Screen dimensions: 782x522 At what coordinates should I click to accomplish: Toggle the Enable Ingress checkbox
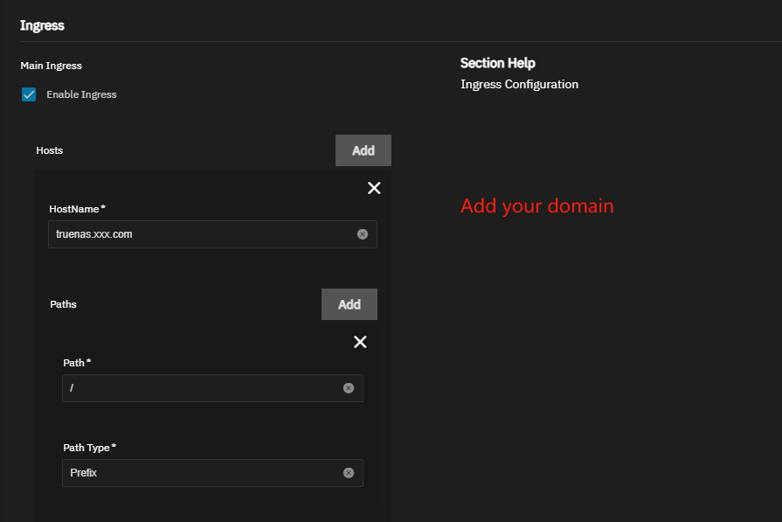pyautogui.click(x=29, y=94)
